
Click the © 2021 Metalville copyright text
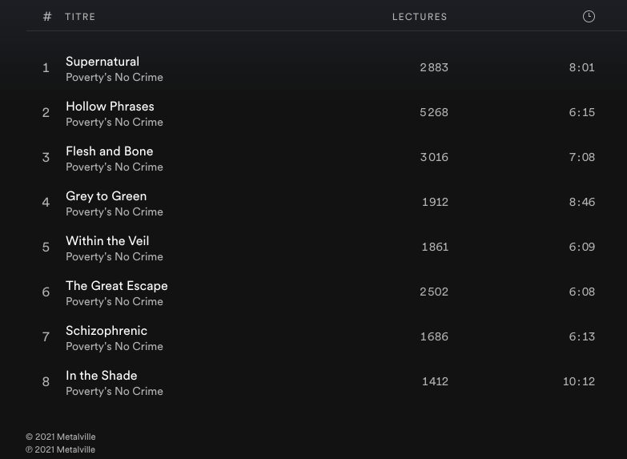tap(61, 437)
